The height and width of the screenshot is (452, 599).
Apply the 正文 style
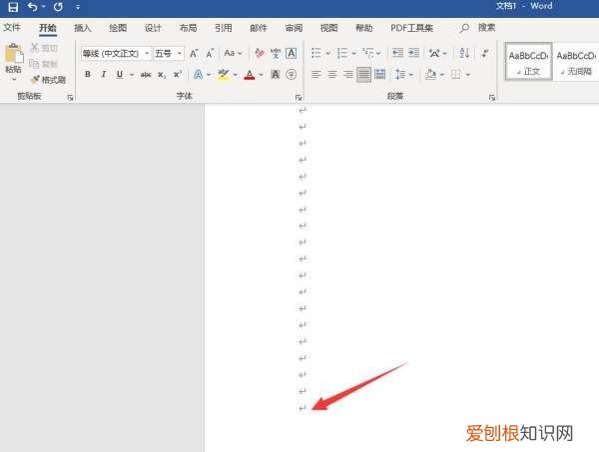(x=528, y=62)
